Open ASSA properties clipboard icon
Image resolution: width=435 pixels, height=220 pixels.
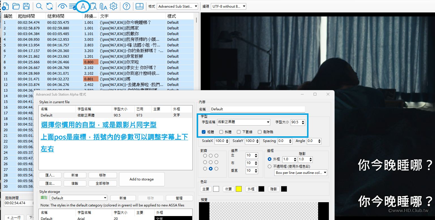[x=93, y=6]
